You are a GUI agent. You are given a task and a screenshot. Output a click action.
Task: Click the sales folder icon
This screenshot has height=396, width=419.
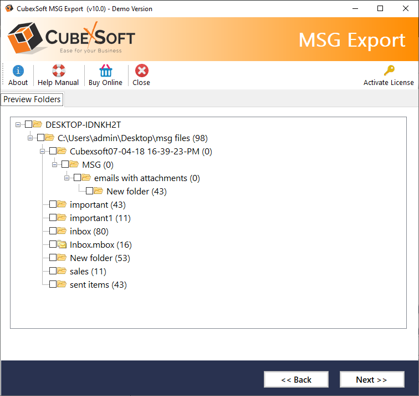coord(62,271)
